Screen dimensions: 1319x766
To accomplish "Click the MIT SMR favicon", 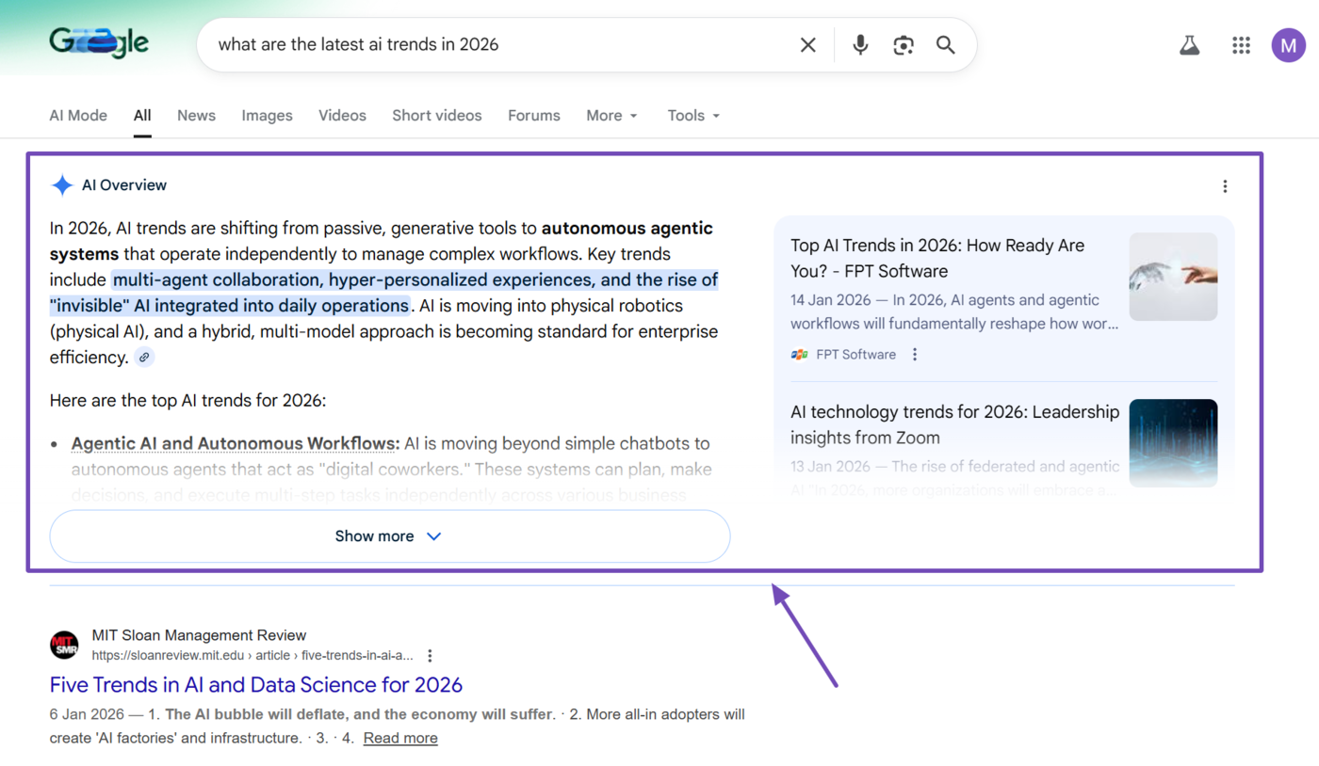I will (64, 646).
